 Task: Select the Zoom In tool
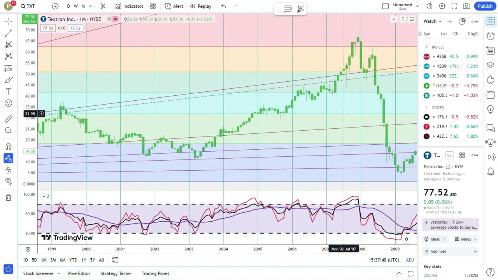9,130
